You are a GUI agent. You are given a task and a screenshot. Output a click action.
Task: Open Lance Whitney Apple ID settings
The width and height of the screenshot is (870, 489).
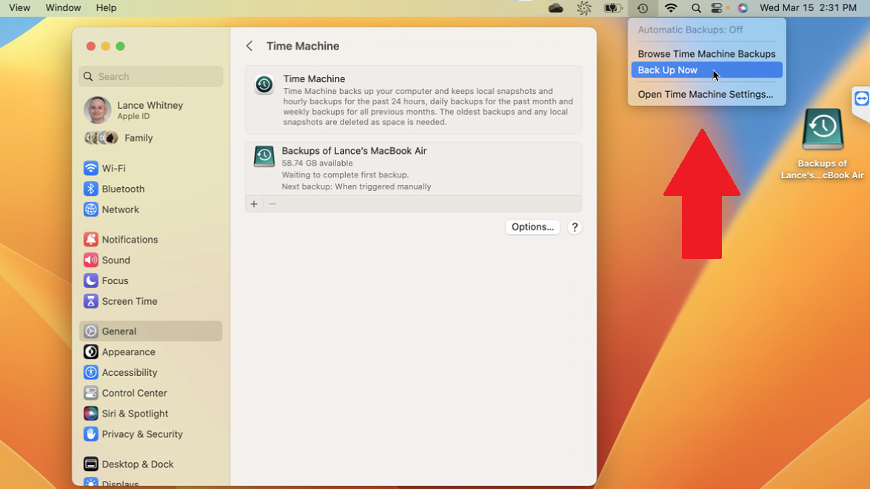[x=150, y=110]
